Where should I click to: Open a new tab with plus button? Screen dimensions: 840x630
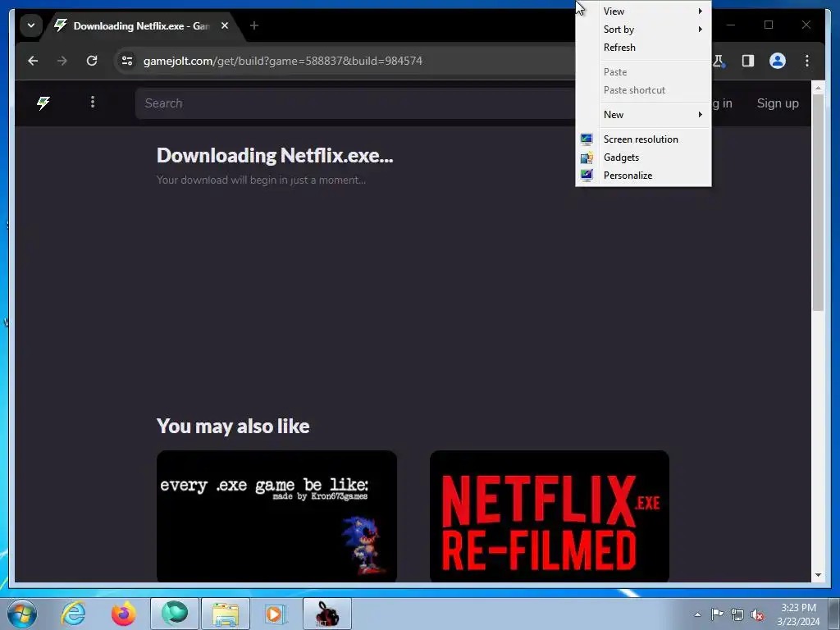[x=254, y=25]
